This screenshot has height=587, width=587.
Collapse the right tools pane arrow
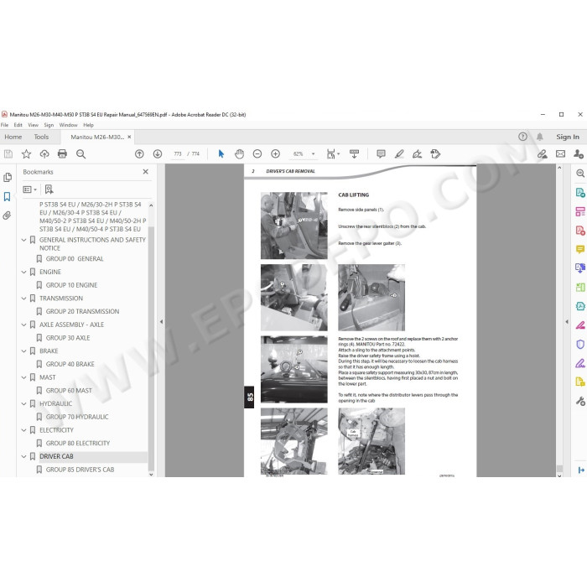566,321
